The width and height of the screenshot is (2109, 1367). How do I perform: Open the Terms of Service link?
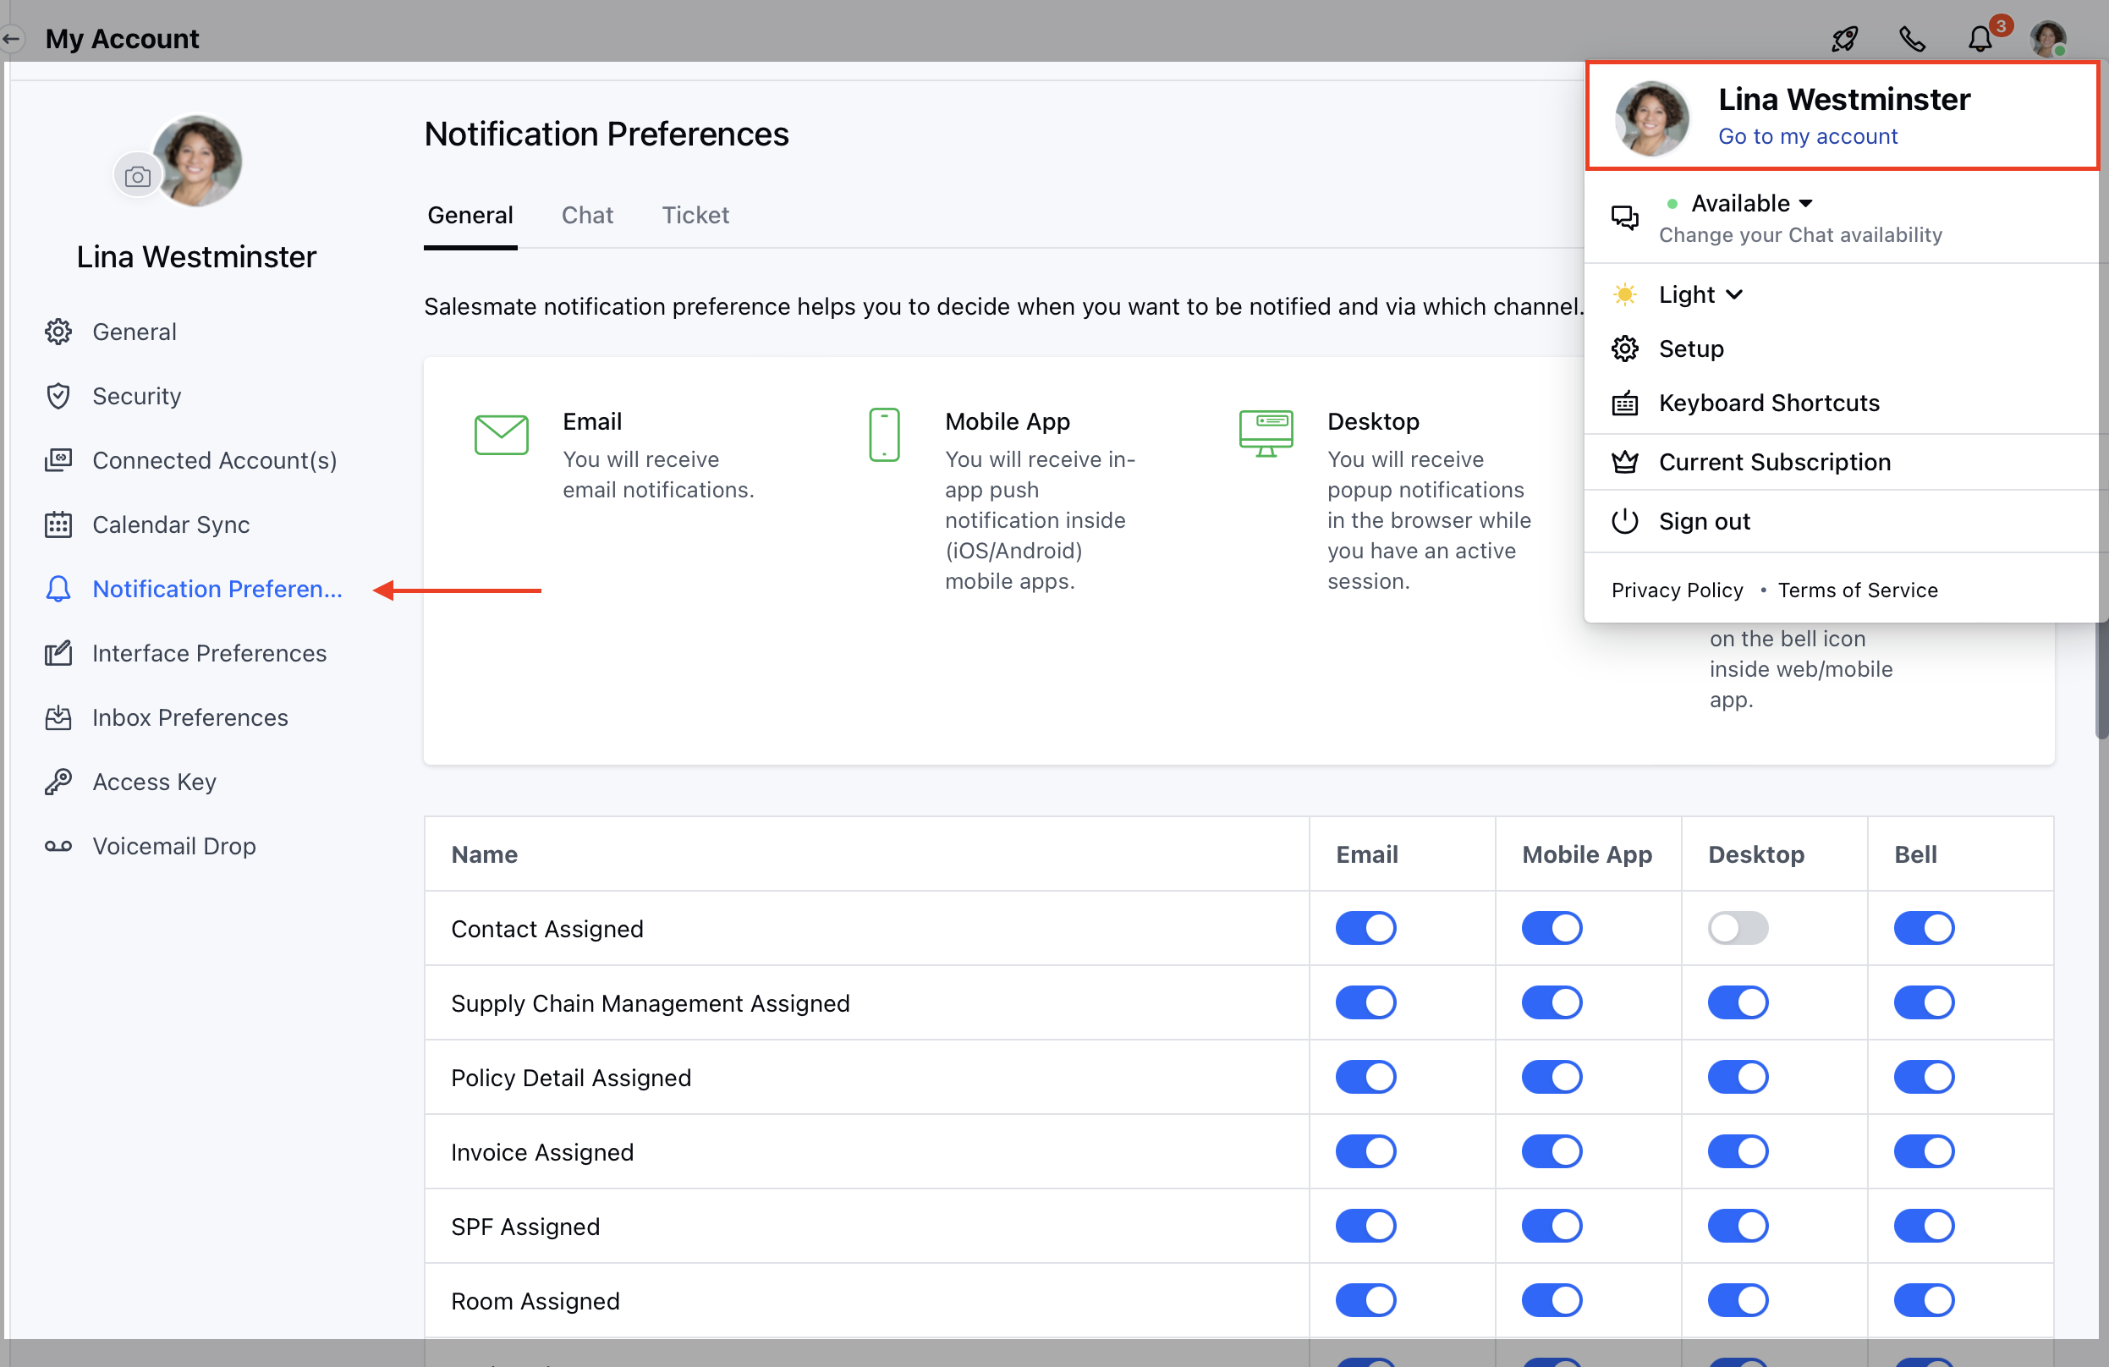[x=1858, y=590]
